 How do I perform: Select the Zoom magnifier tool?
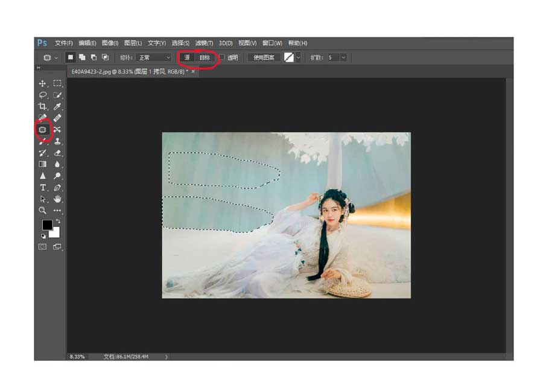point(43,210)
